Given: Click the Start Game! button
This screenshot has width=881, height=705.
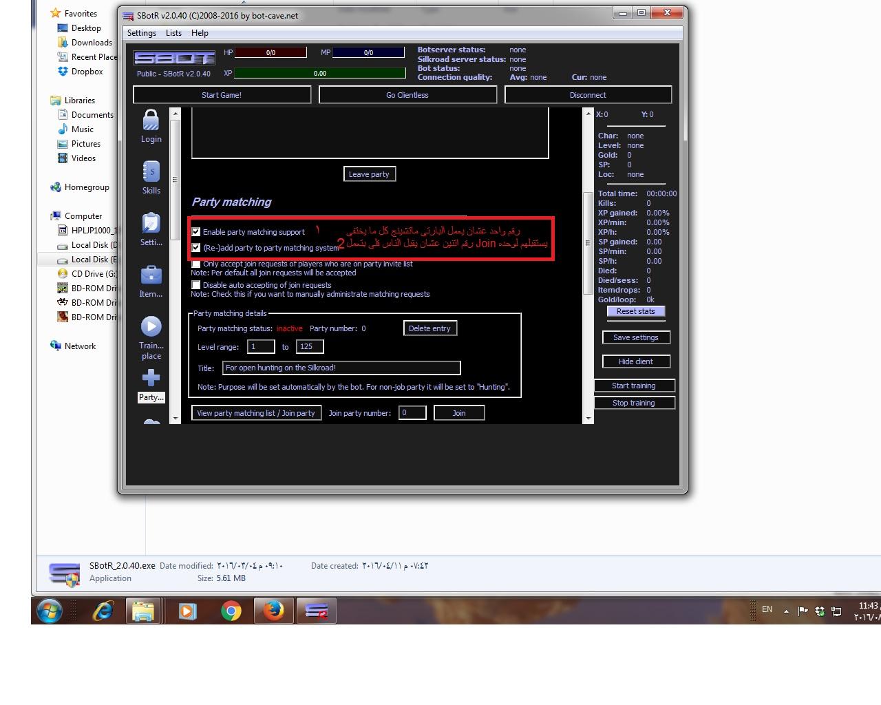Looking at the screenshot, I should 222,95.
